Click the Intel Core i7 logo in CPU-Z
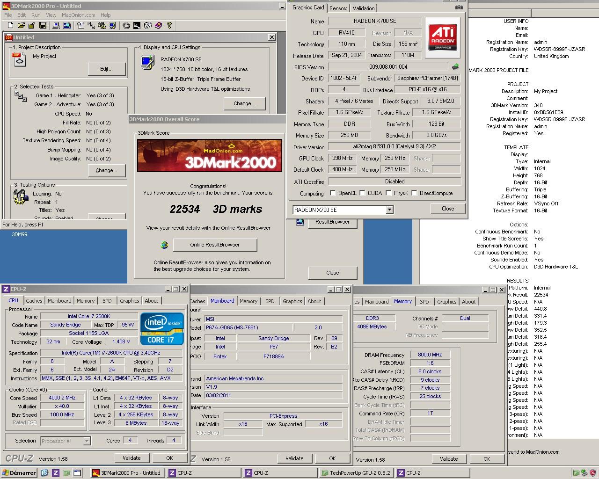 (x=162, y=328)
